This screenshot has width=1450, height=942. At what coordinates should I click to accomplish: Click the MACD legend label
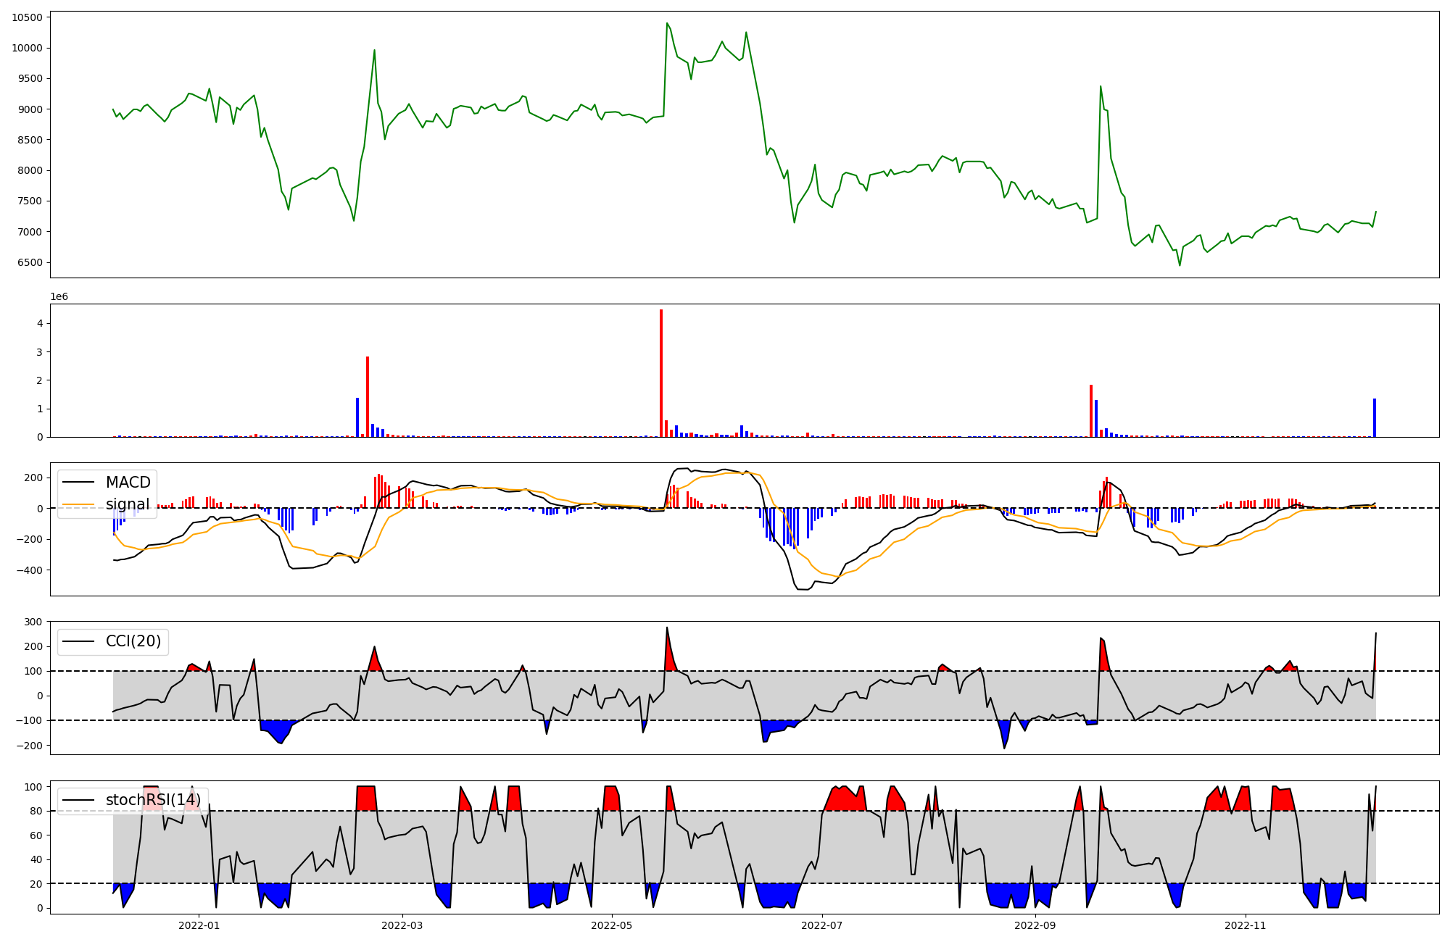[x=128, y=483]
